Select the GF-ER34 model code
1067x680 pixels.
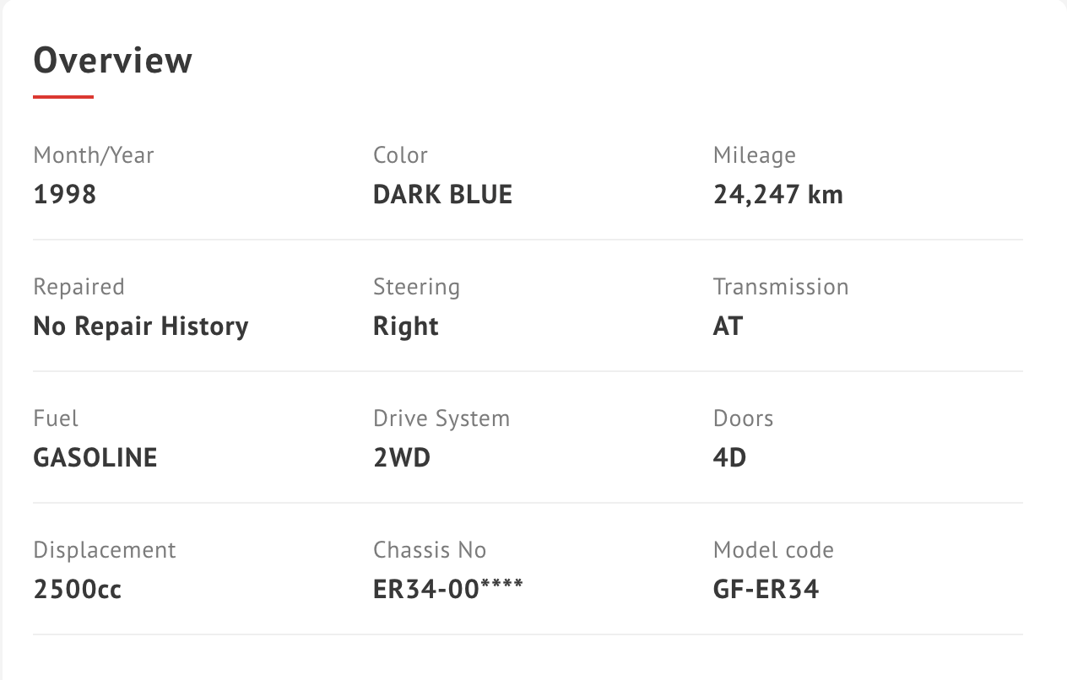tap(766, 590)
